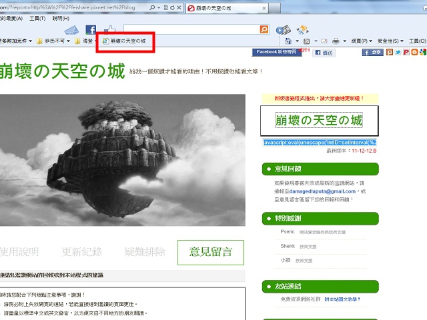Open the 我的最愛(A) favorites menu
Screen dimensions: 427x320
coord(11,19)
